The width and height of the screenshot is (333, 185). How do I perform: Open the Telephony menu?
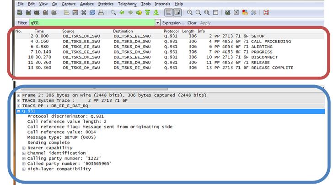(x=127, y=4)
